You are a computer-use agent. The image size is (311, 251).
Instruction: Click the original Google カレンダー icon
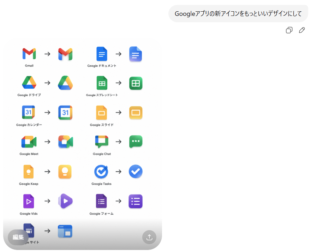[29, 112]
